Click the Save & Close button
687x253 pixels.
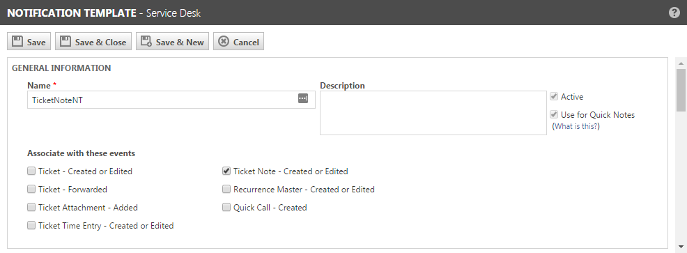pos(93,42)
